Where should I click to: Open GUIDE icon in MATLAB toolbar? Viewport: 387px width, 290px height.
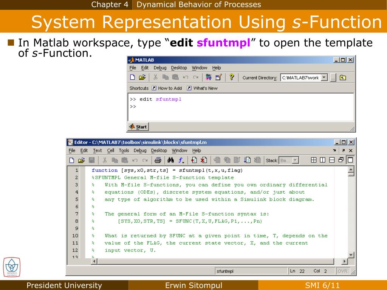click(x=218, y=77)
